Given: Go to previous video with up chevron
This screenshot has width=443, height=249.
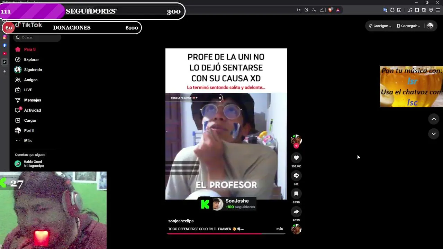Looking at the screenshot, I should 434,119.
